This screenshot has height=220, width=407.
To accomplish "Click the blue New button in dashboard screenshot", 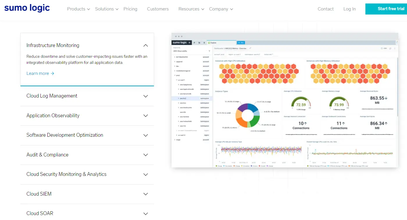I will [x=241, y=43].
